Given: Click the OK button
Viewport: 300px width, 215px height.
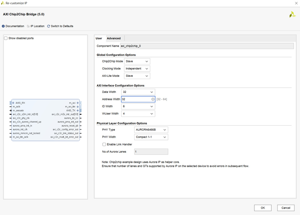Looking at the screenshot, I should (263, 208).
